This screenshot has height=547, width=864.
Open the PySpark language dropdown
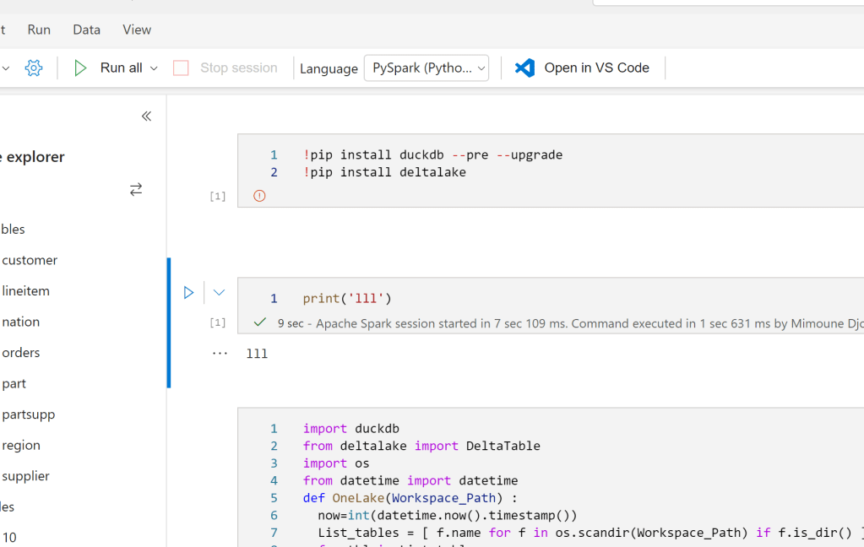[x=427, y=68]
